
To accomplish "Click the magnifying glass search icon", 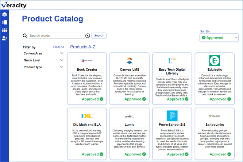I will pos(25,36).
